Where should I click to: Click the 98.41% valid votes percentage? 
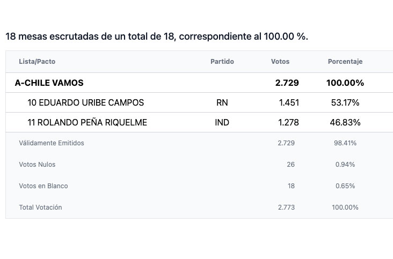pyautogui.click(x=345, y=143)
